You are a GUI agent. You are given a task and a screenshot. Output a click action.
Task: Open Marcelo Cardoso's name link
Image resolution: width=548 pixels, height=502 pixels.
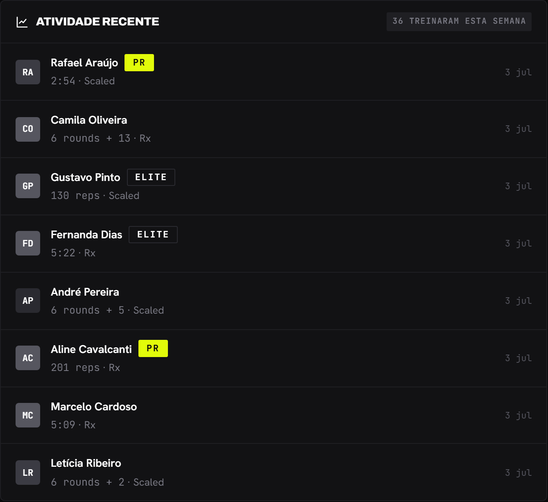pos(94,407)
